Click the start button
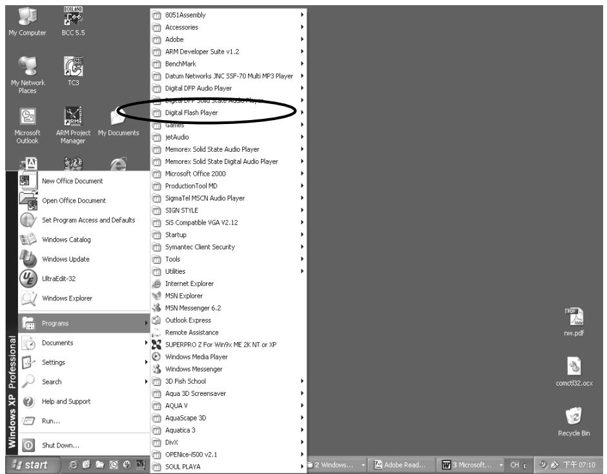 (x=32, y=465)
